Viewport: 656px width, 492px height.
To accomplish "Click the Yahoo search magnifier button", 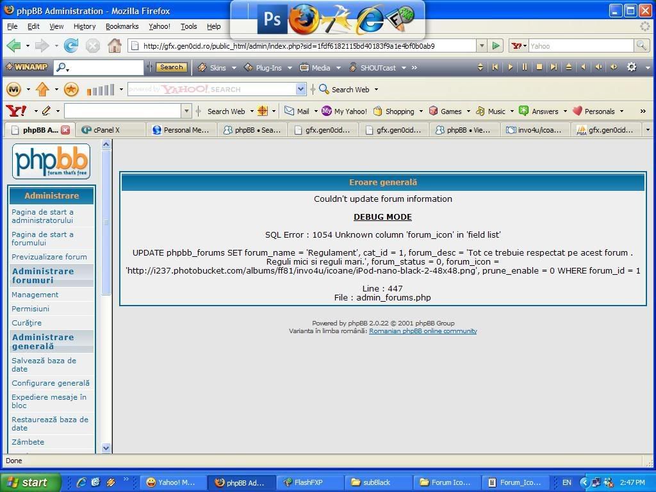I will (x=641, y=45).
